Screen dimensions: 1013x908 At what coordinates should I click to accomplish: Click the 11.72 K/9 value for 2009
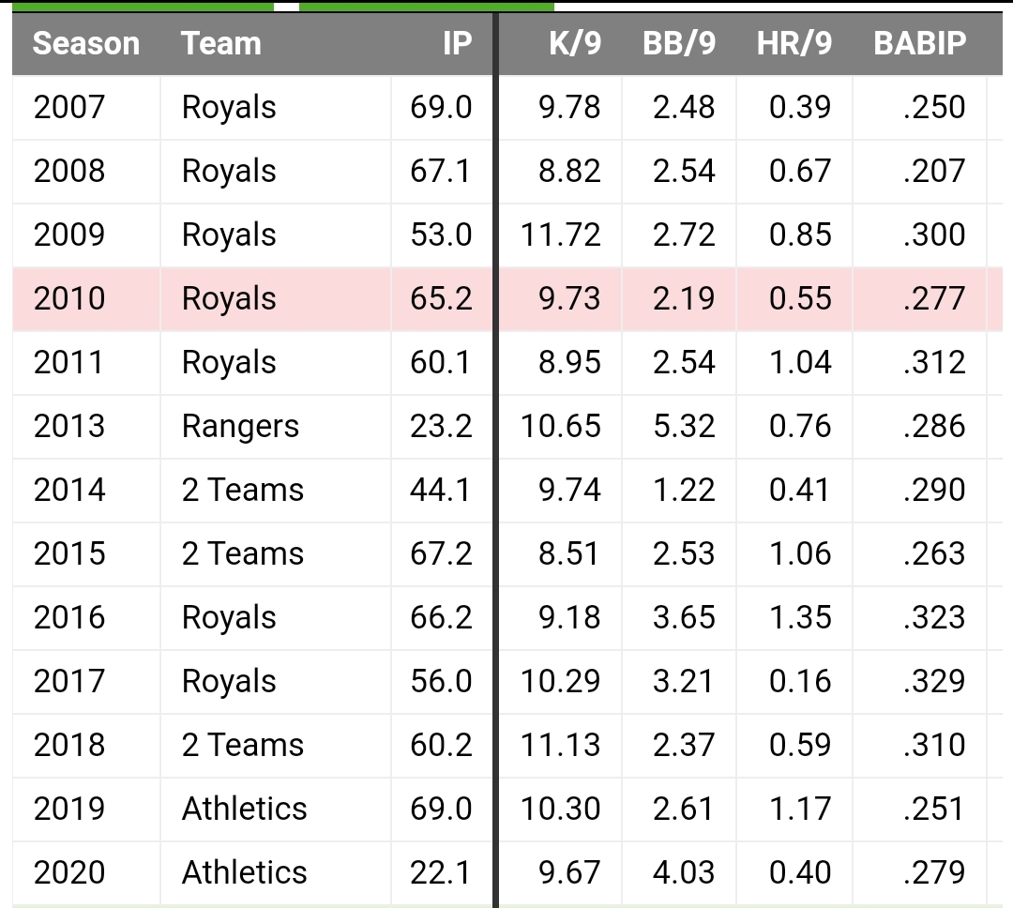pos(561,235)
